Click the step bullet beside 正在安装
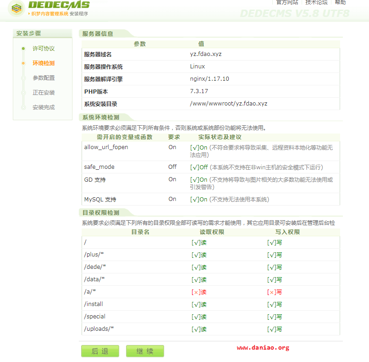Viewport: 369px width, 362px height. click(23, 93)
